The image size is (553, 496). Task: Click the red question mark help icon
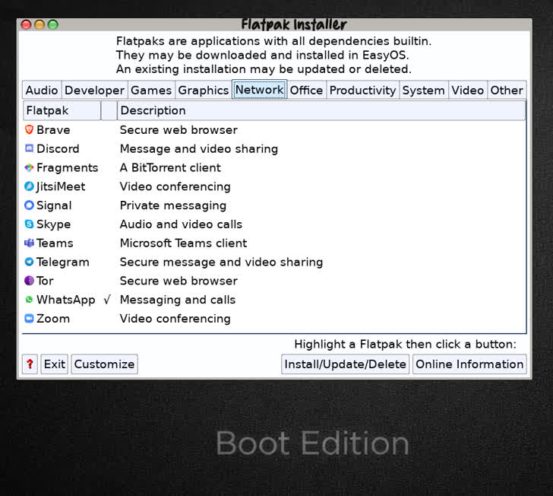[30, 364]
